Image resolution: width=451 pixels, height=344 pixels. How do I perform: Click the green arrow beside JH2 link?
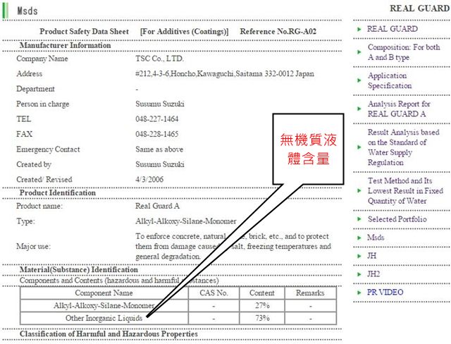pyautogui.click(x=359, y=274)
